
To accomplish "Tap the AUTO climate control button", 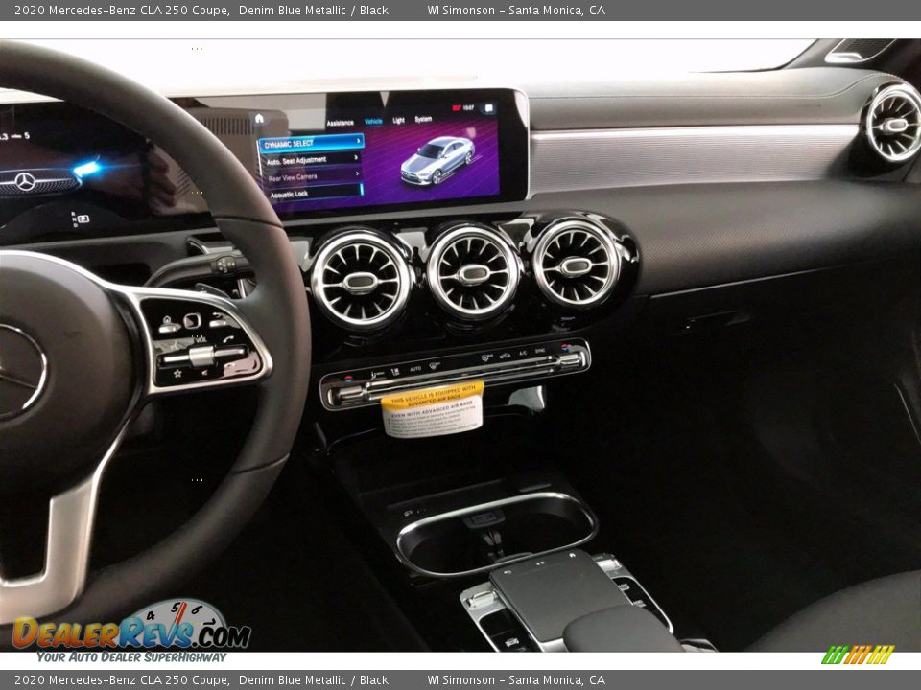I will [415, 368].
